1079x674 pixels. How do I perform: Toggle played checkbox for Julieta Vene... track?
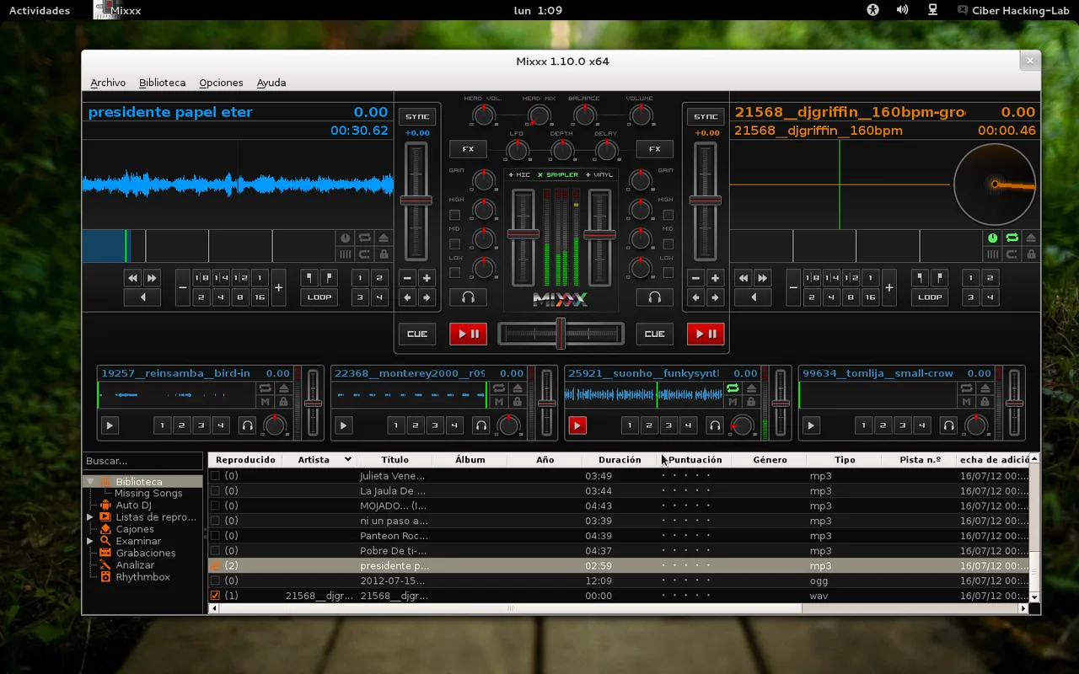[x=215, y=476]
